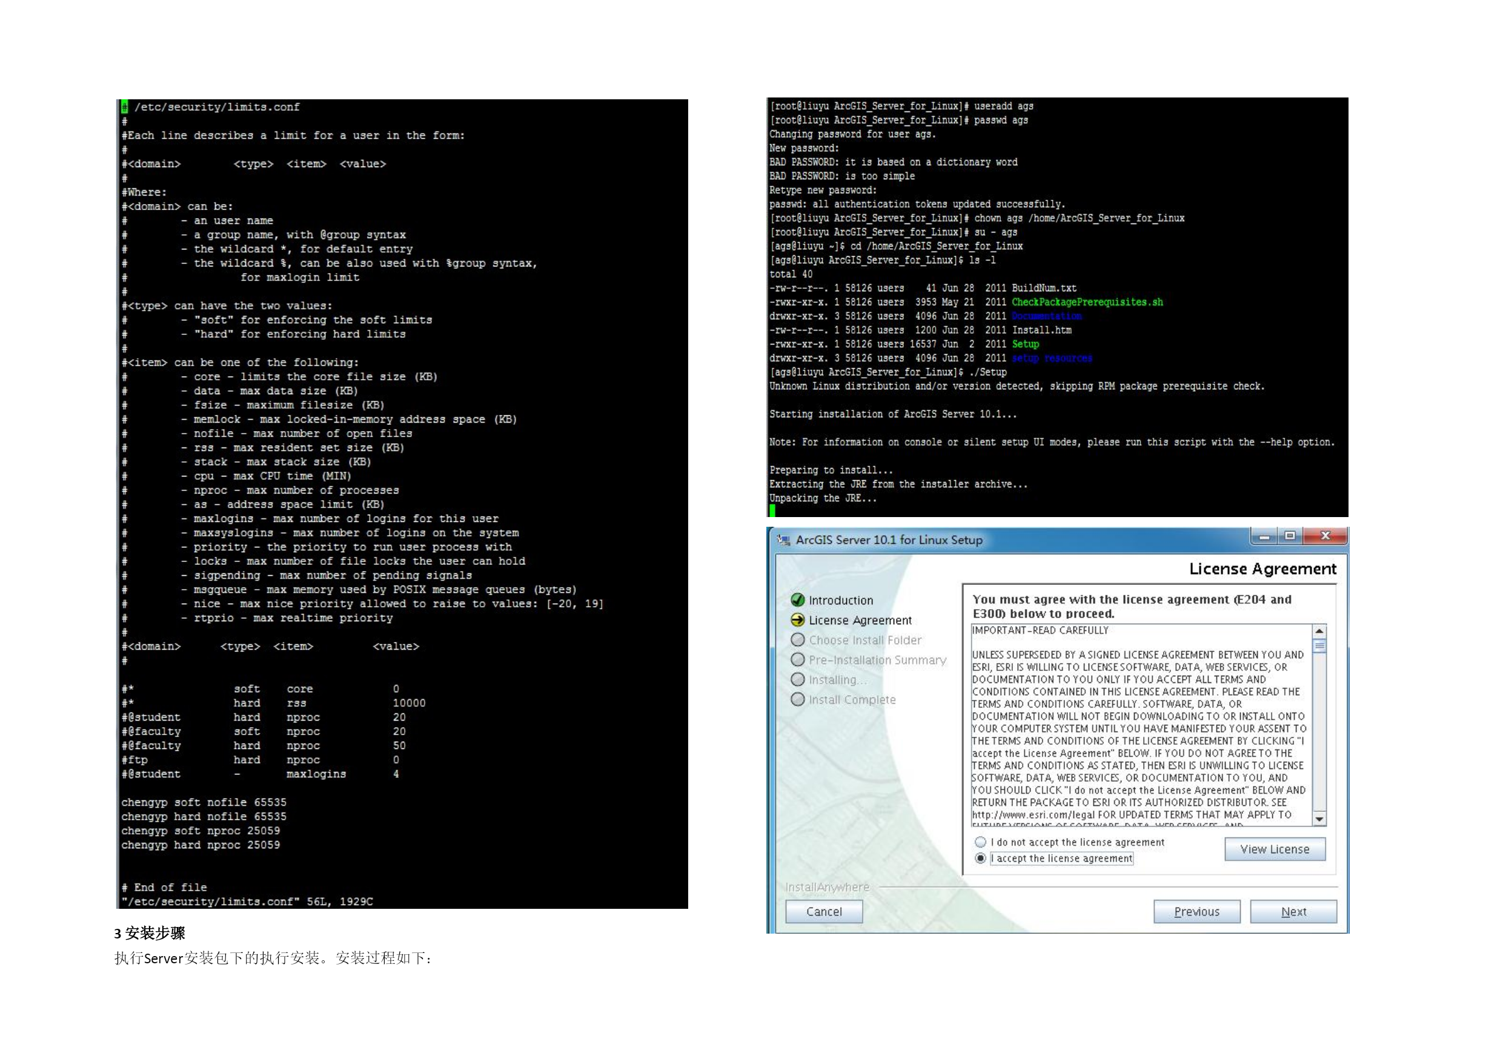The height and width of the screenshot is (1062, 1503).
Task: Click the circle icon beside Choose Install Folder
Action: (797, 640)
